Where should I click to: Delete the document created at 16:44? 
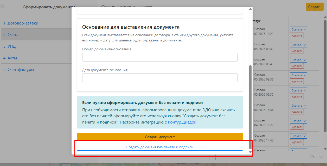[297, 112]
